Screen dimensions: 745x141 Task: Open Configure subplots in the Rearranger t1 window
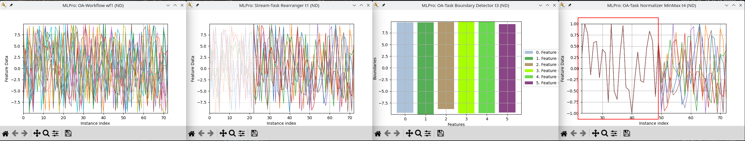click(241, 133)
